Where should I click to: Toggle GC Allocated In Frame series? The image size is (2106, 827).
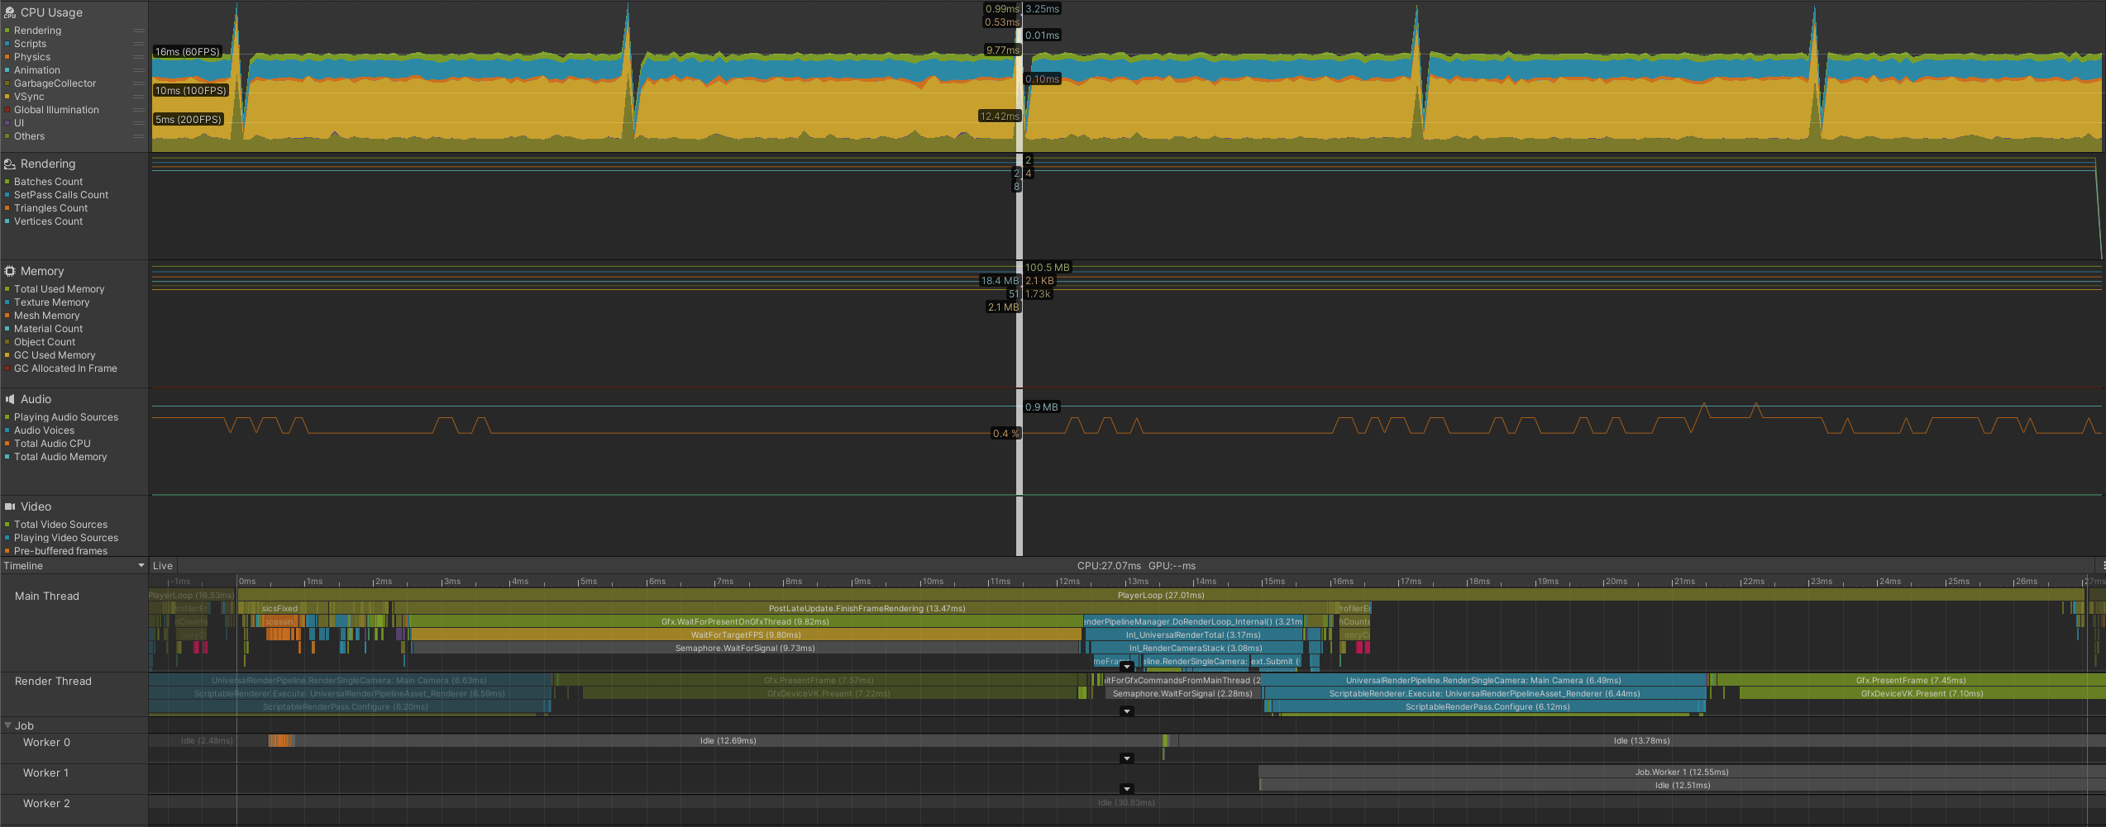(x=7, y=368)
